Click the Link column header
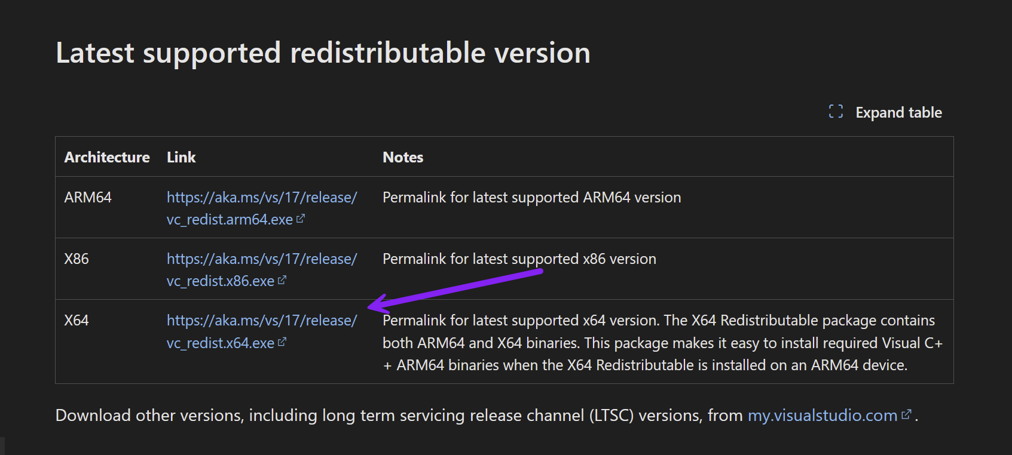1012x455 pixels. pyautogui.click(x=181, y=157)
